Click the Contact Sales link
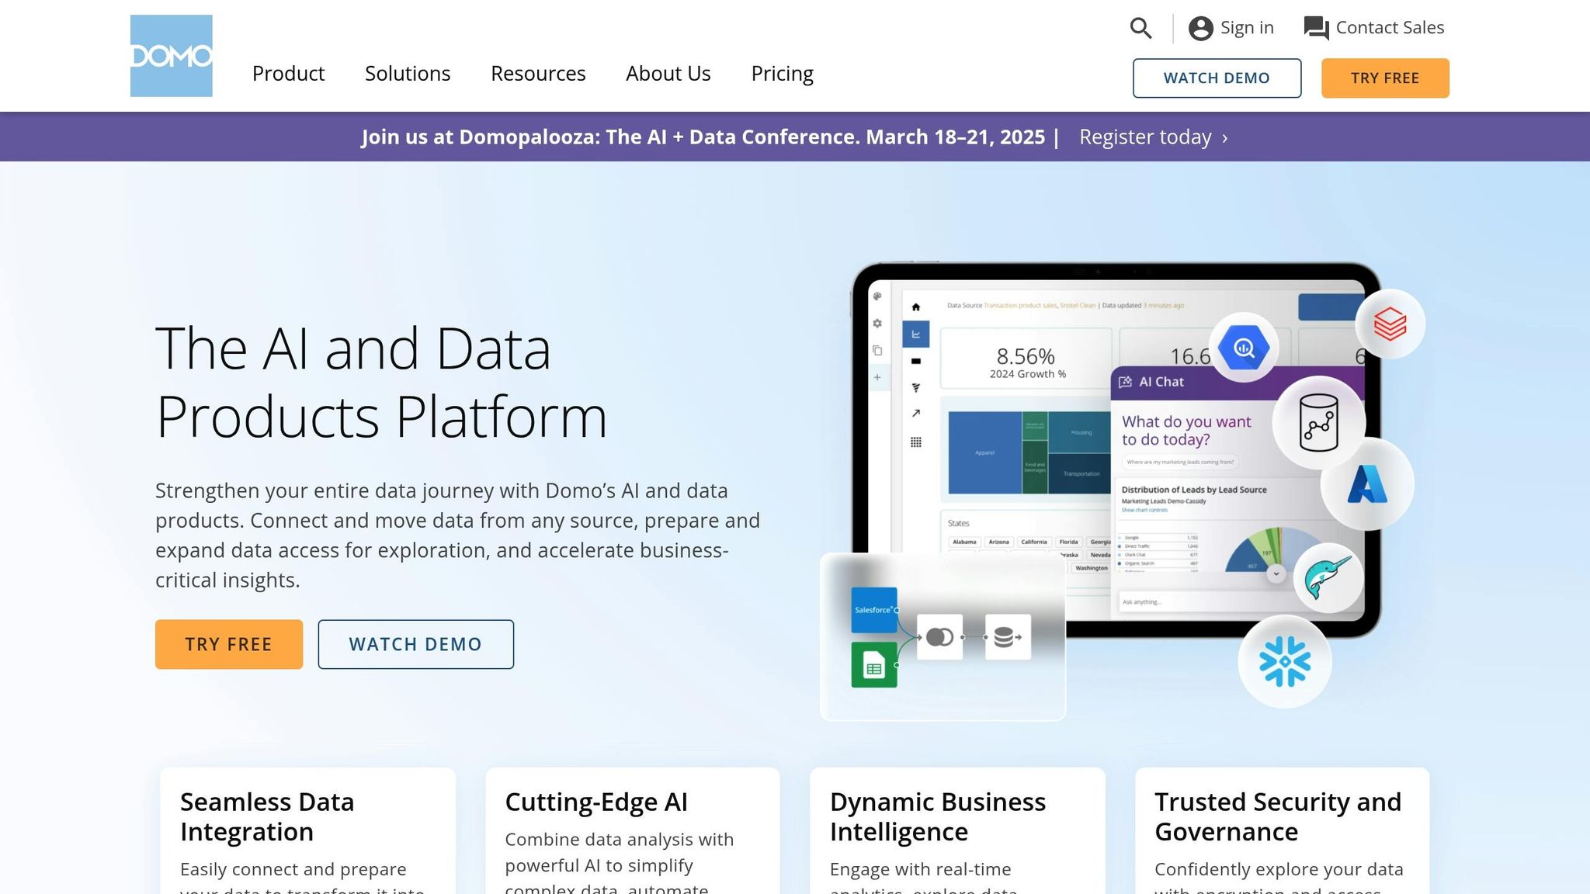 [1390, 28]
